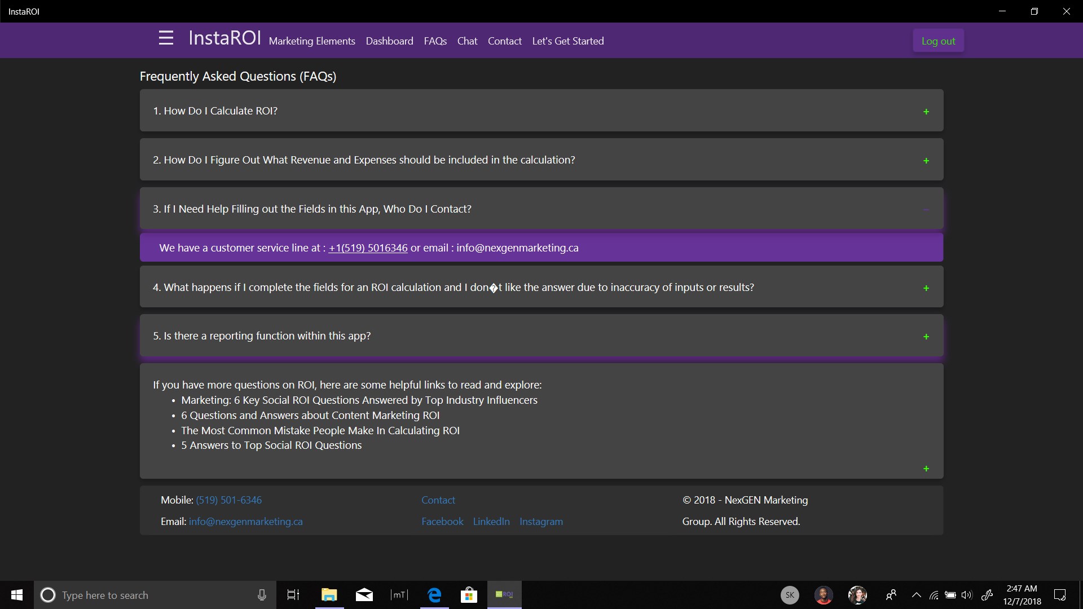
Task: Open the 6 Questions about Content Marketing ROI link
Action: [310, 416]
